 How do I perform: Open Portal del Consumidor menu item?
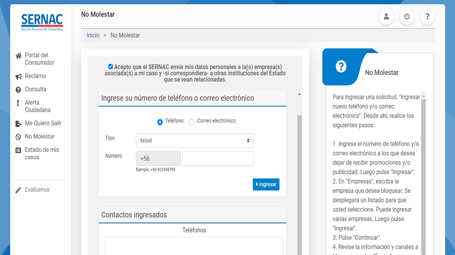[40, 59]
